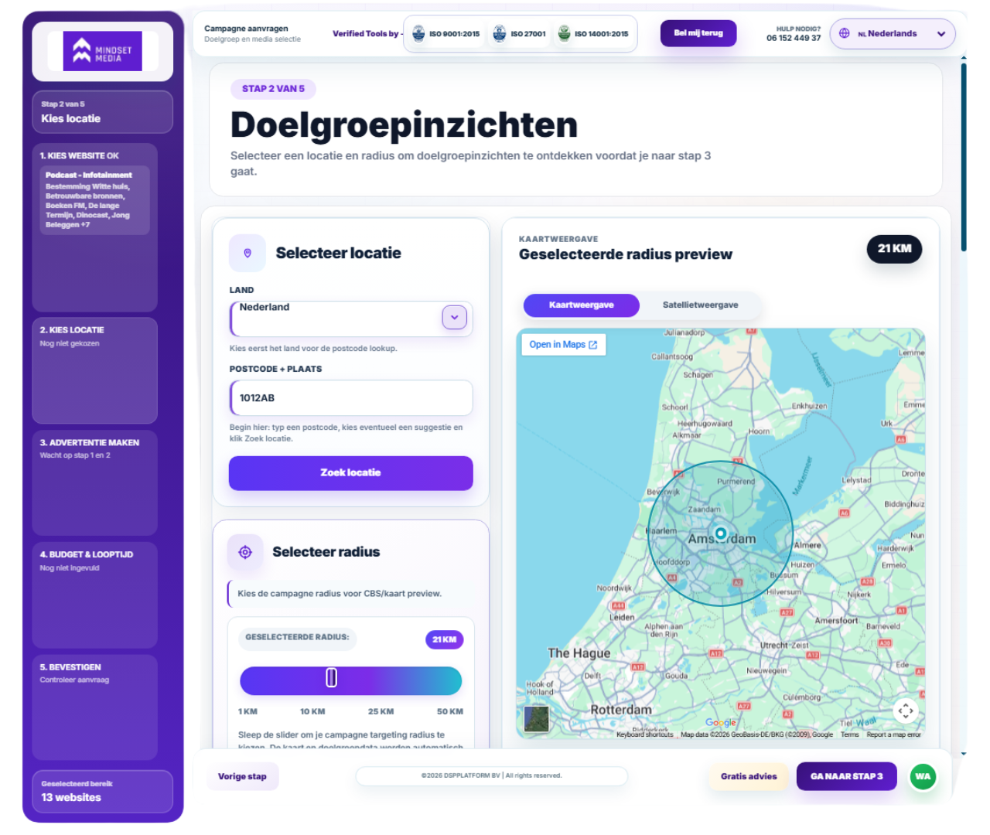Click Report a map error link
Screen dimensions: 990x835
click(x=893, y=734)
